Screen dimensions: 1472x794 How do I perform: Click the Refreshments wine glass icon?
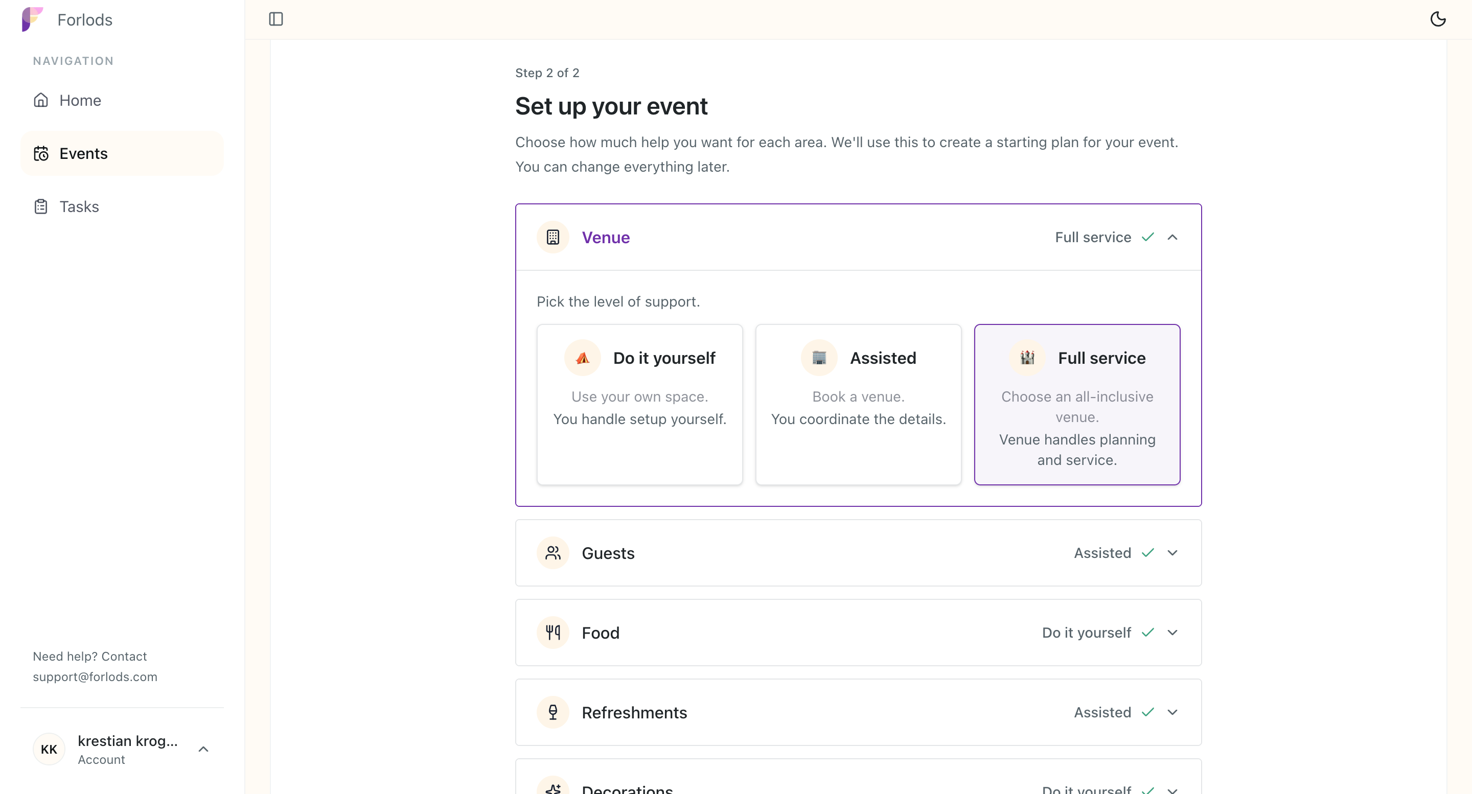point(553,712)
